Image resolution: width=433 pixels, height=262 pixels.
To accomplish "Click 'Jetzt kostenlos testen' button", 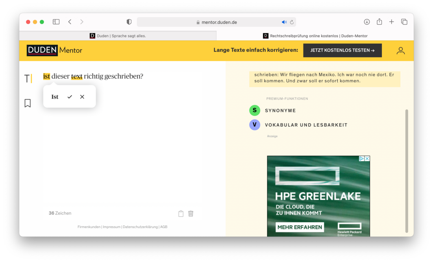I will click(342, 50).
